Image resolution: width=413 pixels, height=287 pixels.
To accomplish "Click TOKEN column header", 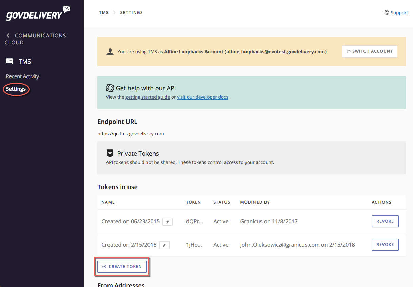I will [193, 202].
